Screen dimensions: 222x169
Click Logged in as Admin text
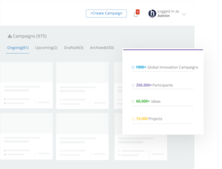(168, 13)
